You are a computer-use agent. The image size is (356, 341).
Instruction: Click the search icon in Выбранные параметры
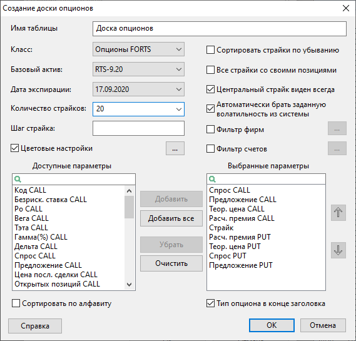click(x=212, y=180)
